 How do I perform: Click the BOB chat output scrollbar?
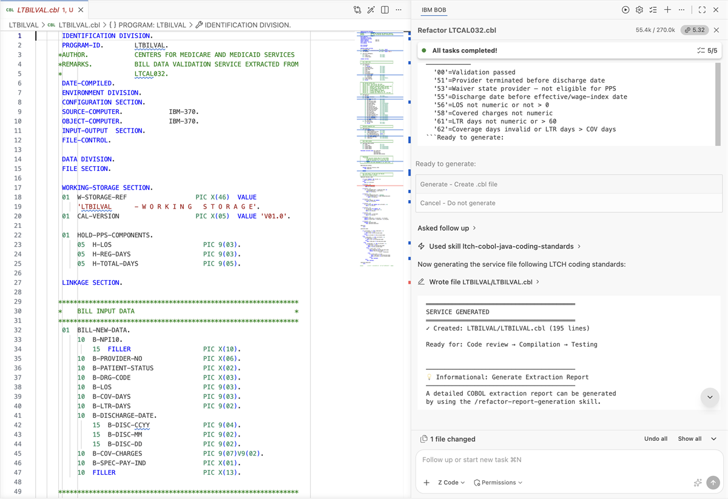point(718,103)
